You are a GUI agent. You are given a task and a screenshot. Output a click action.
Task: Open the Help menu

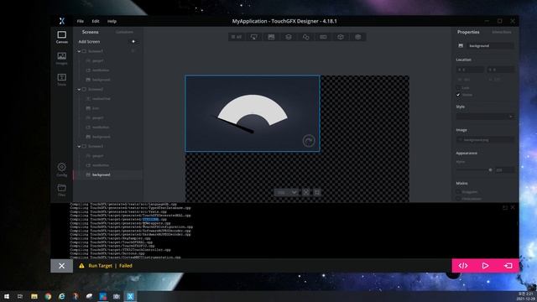112,21
